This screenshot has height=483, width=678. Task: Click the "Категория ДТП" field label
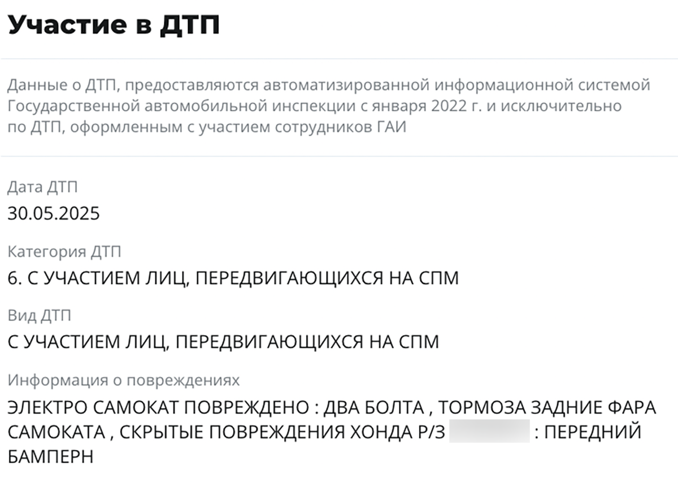64,251
